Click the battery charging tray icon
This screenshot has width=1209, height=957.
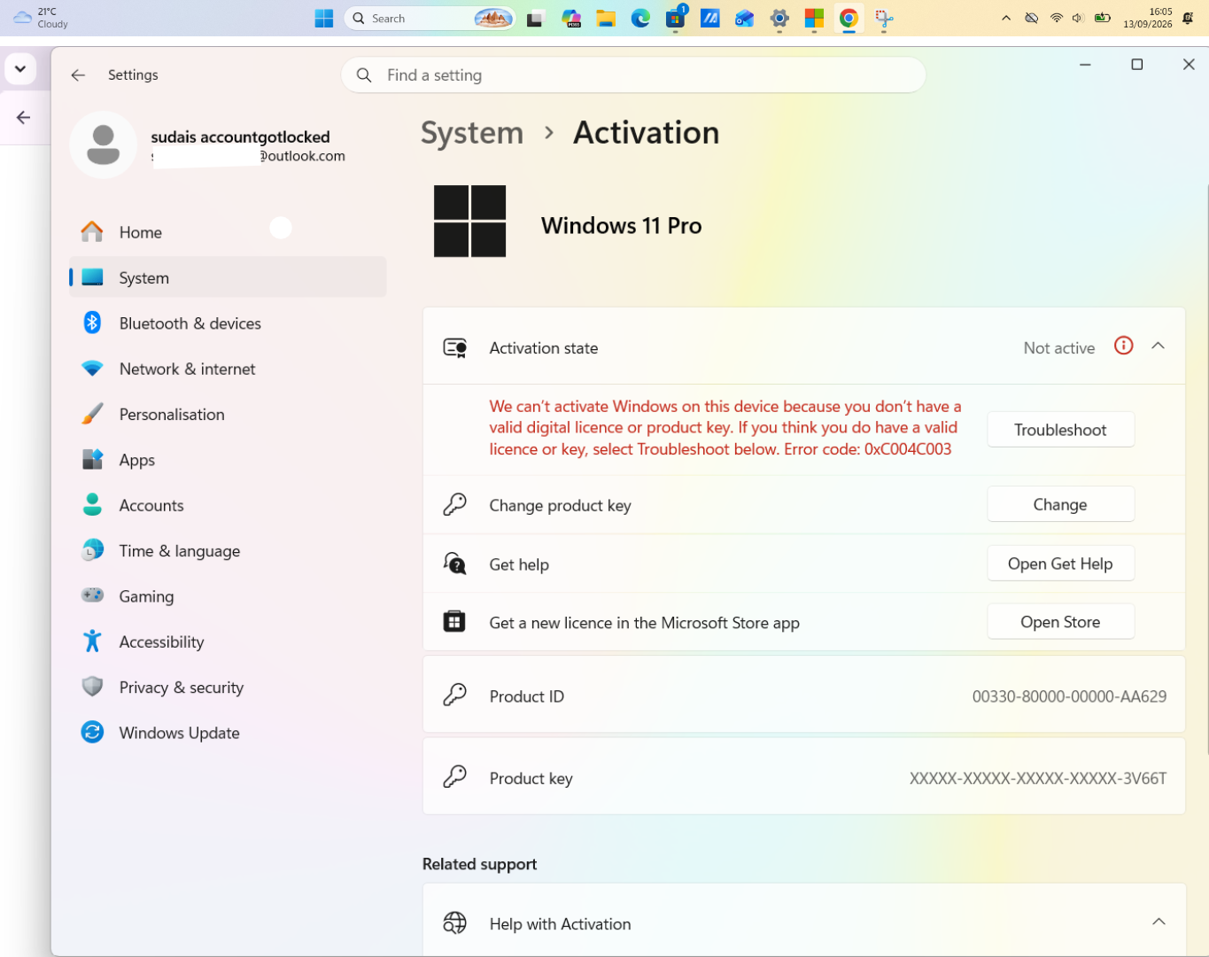pos(1103,18)
